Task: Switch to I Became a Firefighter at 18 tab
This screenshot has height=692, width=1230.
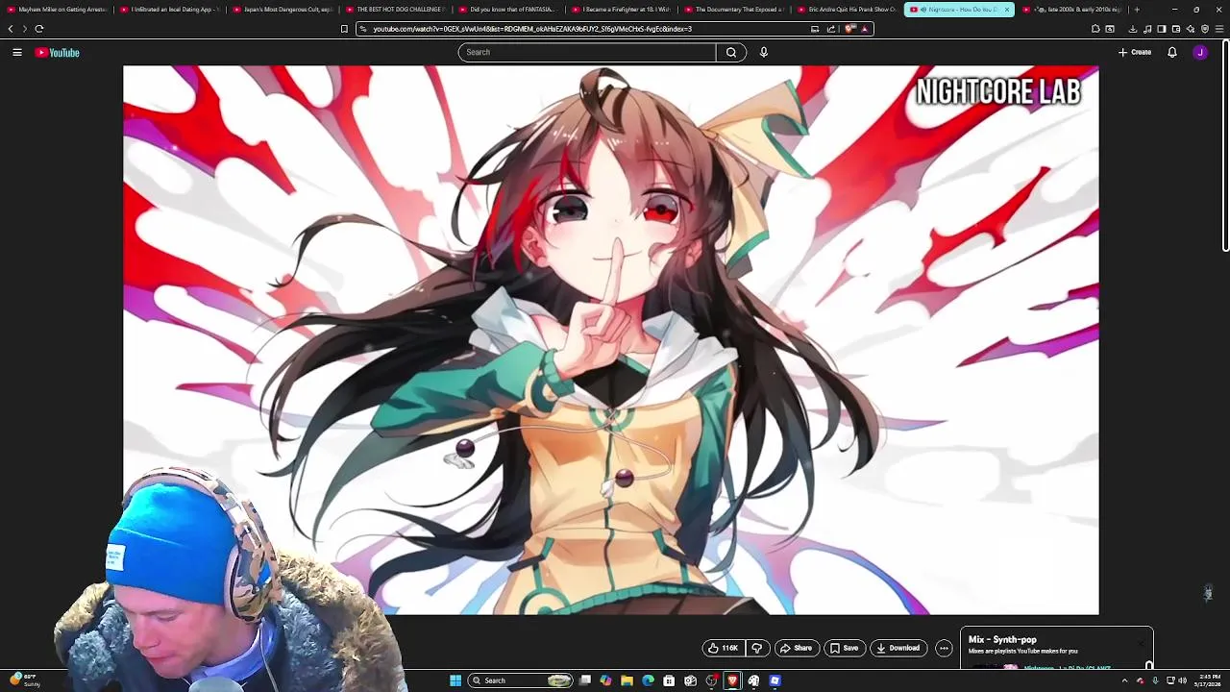Action: tap(620, 10)
